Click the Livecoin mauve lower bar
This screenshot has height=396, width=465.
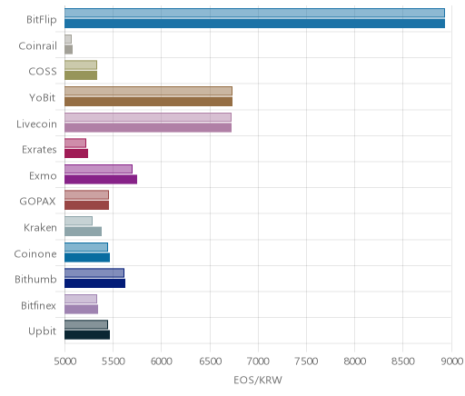point(148,128)
